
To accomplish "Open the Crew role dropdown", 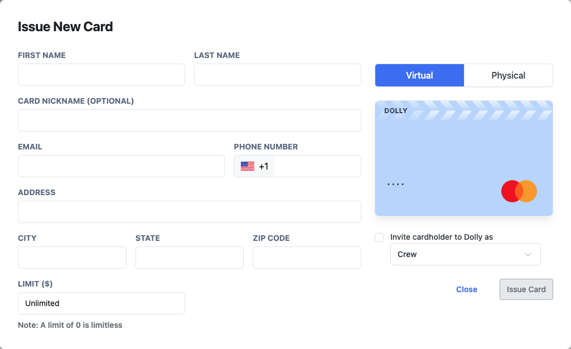I will (x=465, y=254).
